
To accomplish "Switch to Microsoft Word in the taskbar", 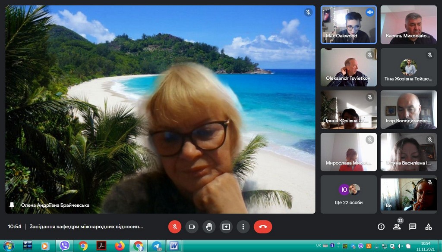I will point(174,246).
